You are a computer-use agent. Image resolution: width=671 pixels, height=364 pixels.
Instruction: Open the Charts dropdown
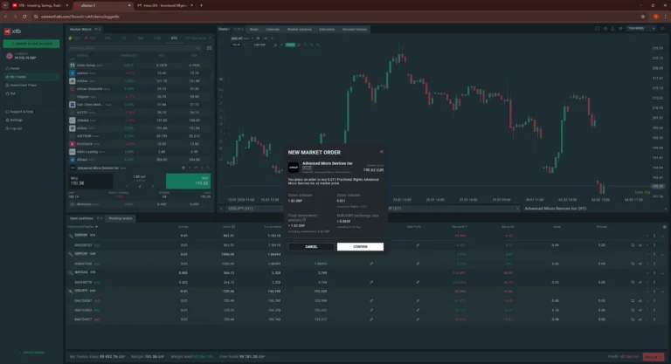pyautogui.click(x=225, y=29)
